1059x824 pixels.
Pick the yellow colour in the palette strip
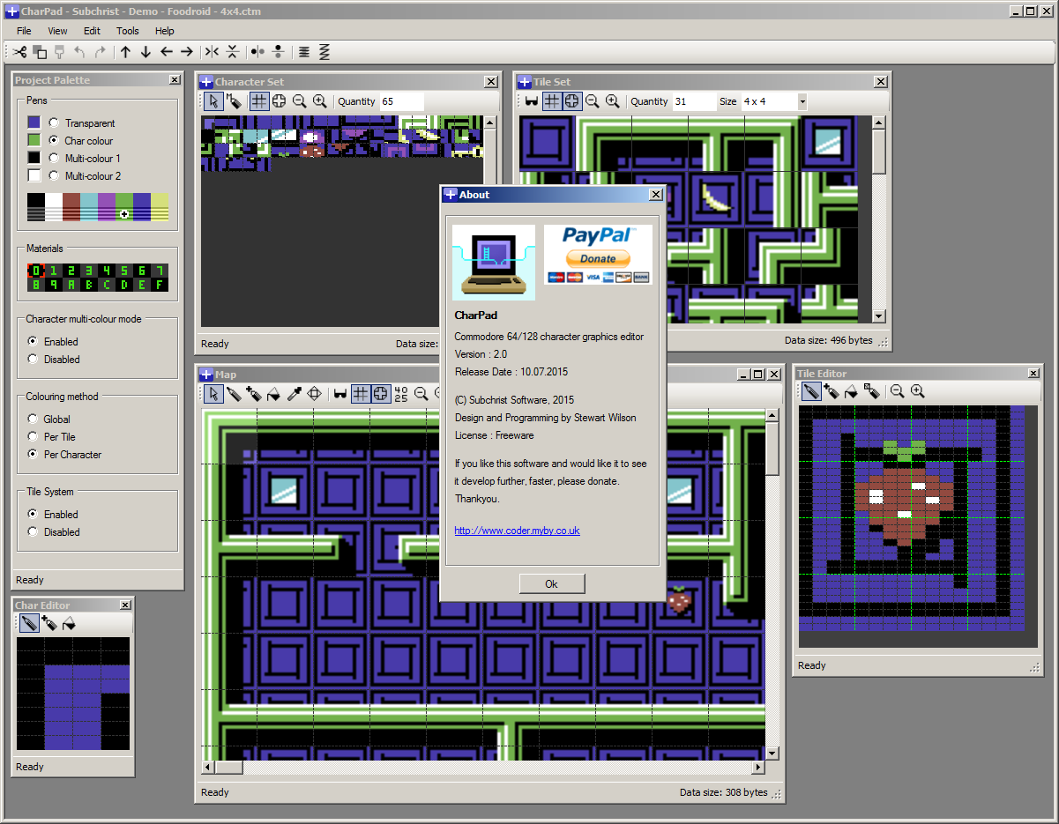(x=160, y=207)
